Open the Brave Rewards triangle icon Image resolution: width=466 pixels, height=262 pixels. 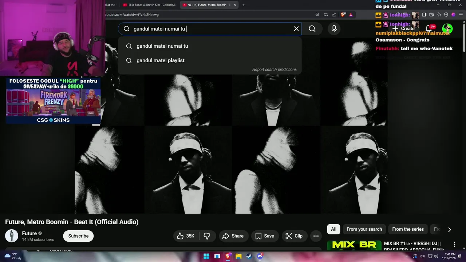[351, 15]
